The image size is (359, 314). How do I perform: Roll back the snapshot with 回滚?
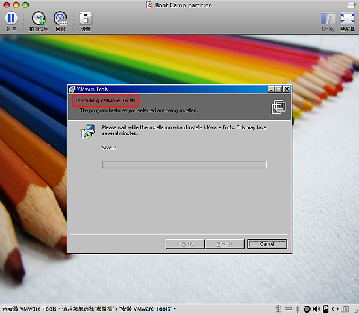tap(61, 22)
